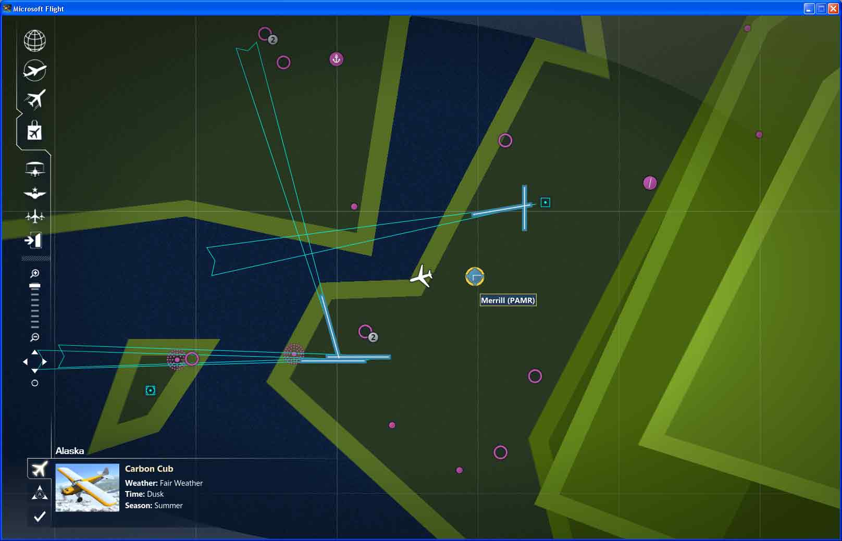Click the Season: Summer setting text
This screenshot has width=842, height=541.
[x=154, y=506]
